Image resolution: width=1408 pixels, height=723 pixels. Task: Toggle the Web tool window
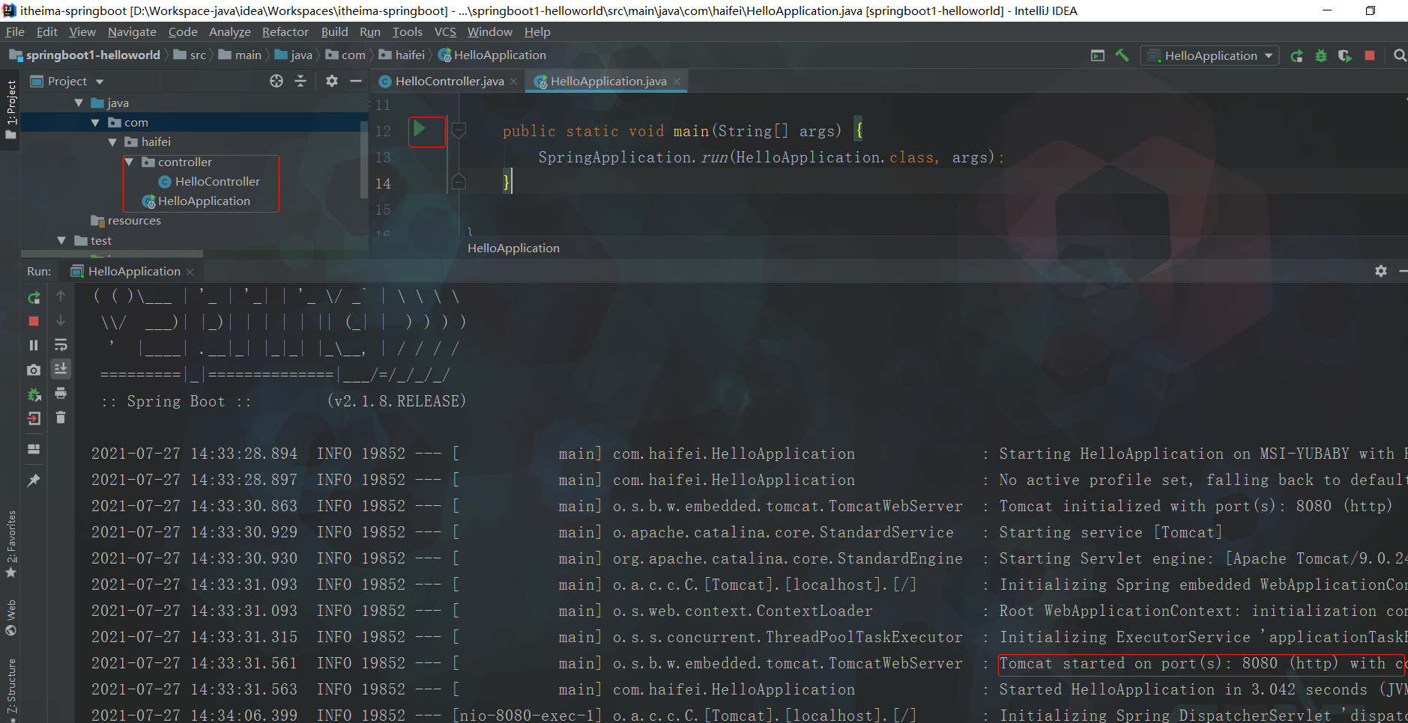tap(10, 617)
